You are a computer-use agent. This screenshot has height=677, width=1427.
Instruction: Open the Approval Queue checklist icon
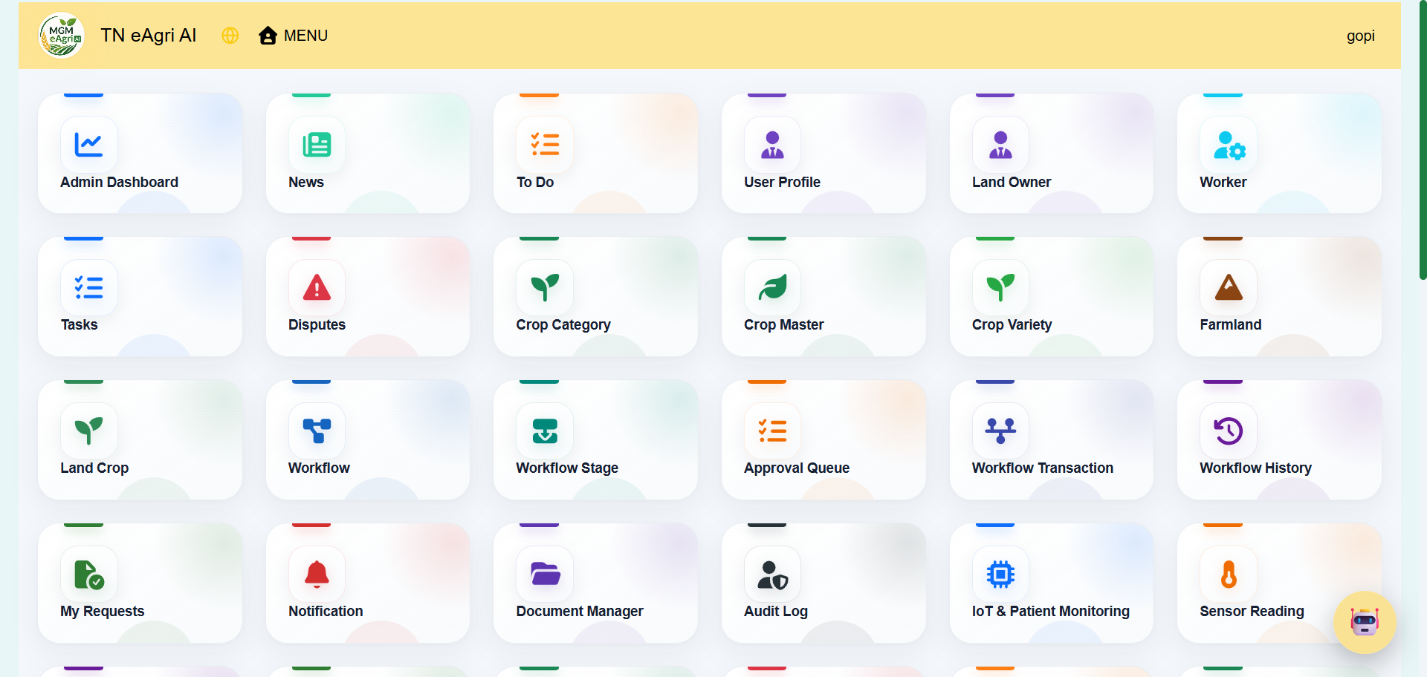click(772, 431)
